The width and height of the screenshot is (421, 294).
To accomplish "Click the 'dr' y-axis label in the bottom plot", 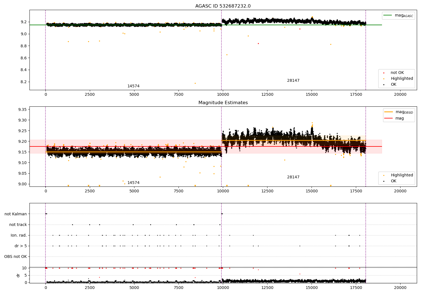I will [18, 275].
